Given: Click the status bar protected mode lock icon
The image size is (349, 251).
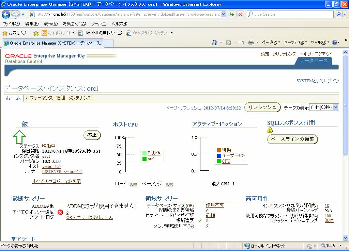Looking at the screenshot, I should point(309,246).
